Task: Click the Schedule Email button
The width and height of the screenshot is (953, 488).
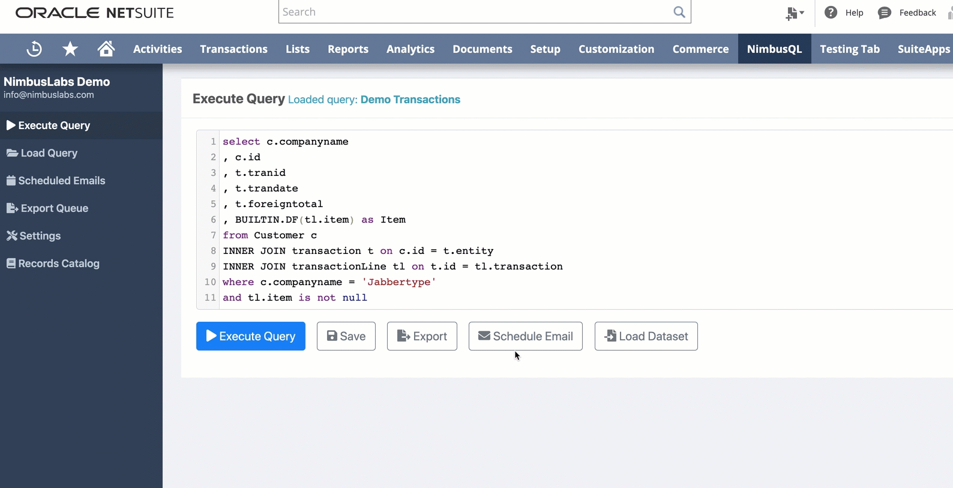Action: [526, 336]
